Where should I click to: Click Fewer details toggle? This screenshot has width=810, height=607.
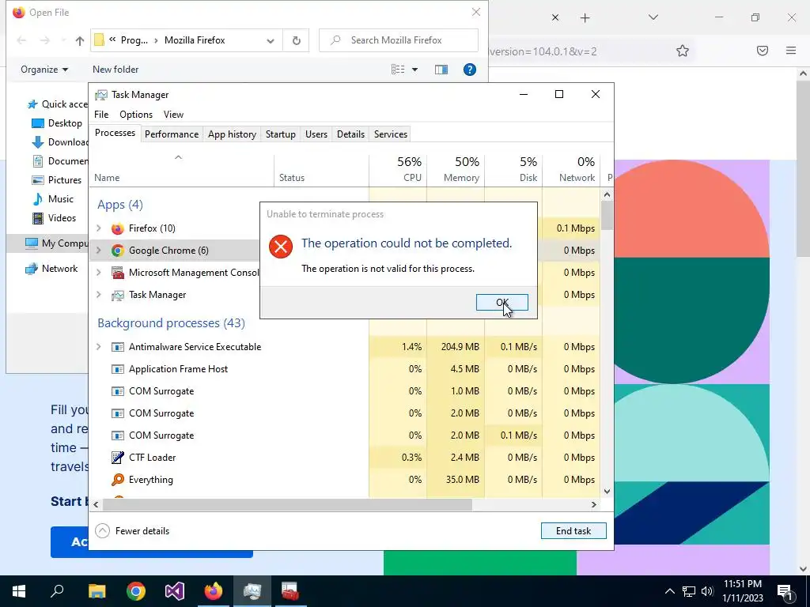tap(133, 530)
